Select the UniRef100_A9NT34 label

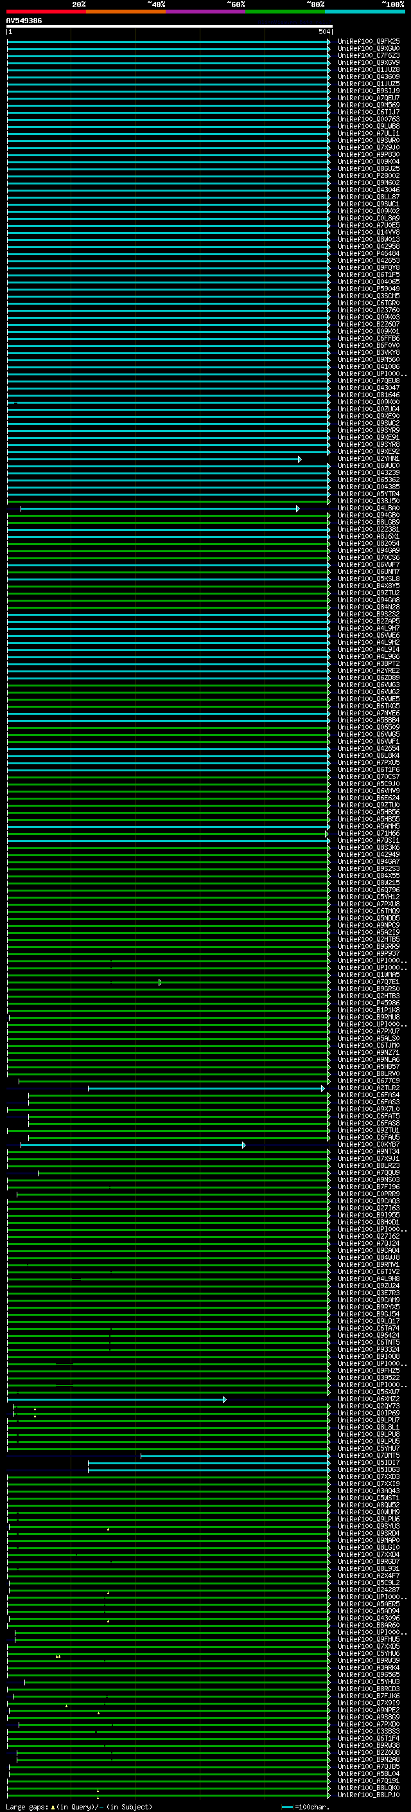[369, 1151]
